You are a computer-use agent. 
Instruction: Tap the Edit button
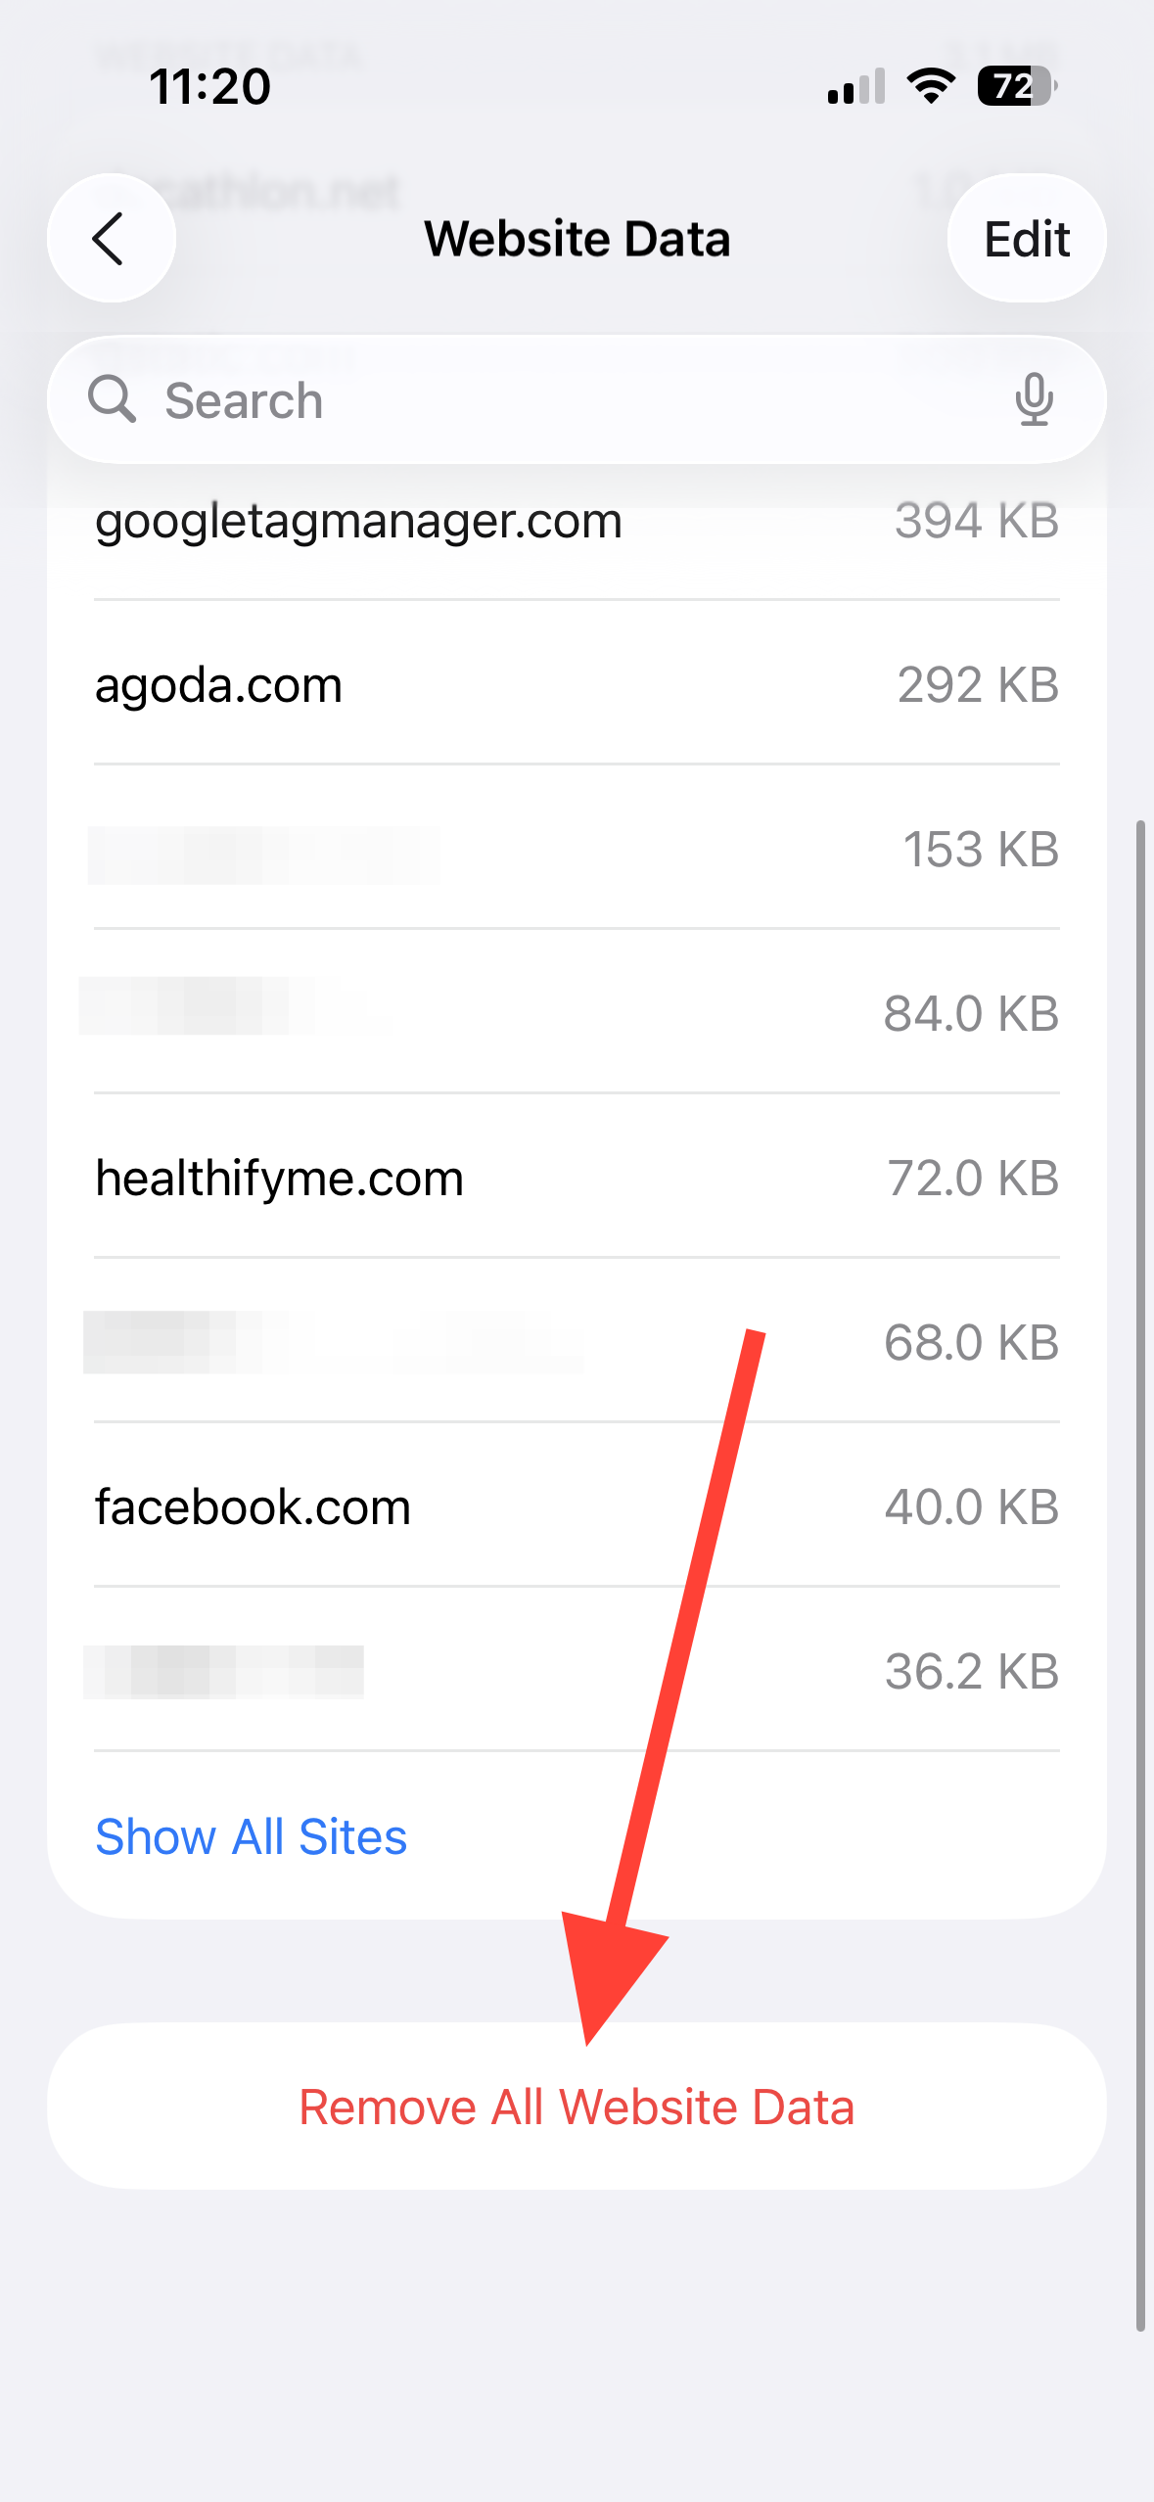point(1027,239)
